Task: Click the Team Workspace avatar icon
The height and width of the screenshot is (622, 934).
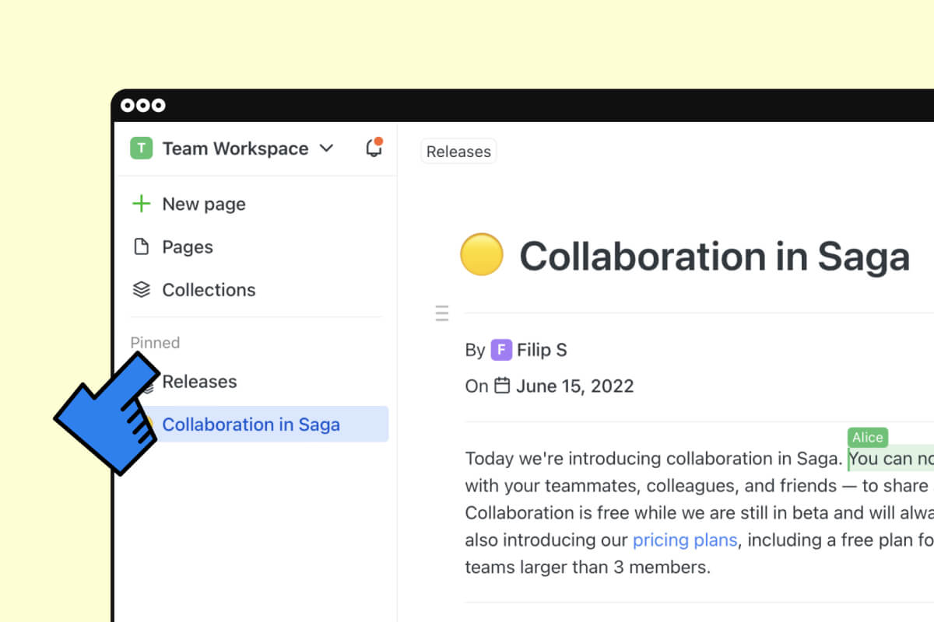Action: [141, 148]
